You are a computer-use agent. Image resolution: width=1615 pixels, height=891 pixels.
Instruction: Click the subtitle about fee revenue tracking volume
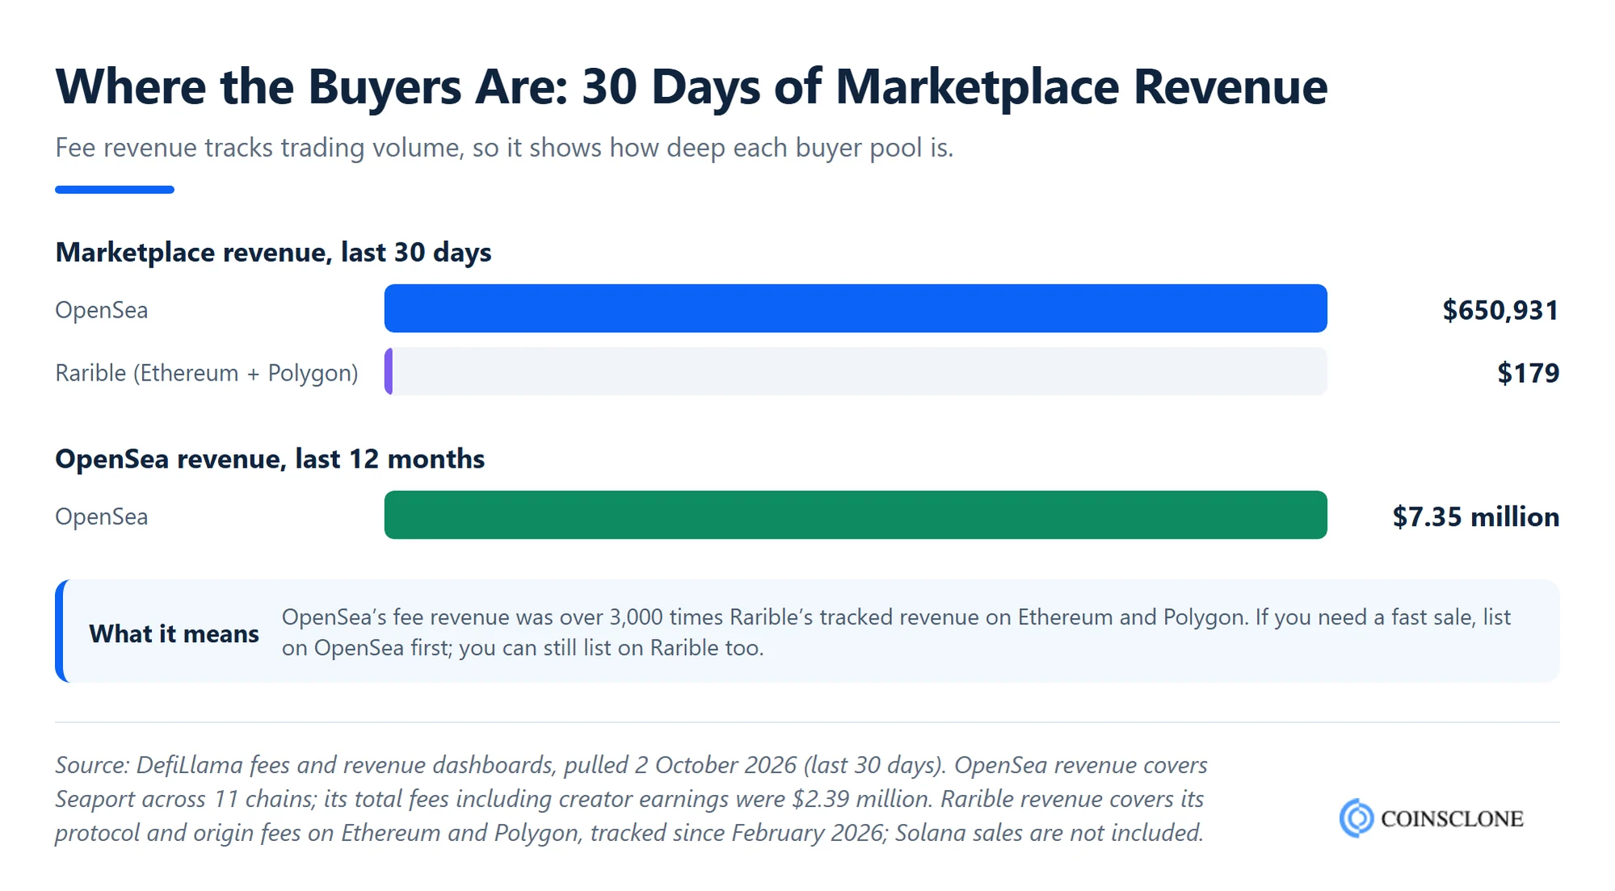504,148
